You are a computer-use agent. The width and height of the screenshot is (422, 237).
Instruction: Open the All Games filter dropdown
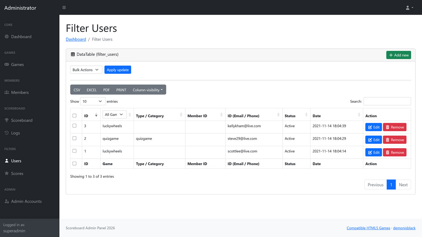(115, 115)
